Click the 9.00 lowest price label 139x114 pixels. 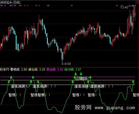pyautogui.click(x=68, y=64)
